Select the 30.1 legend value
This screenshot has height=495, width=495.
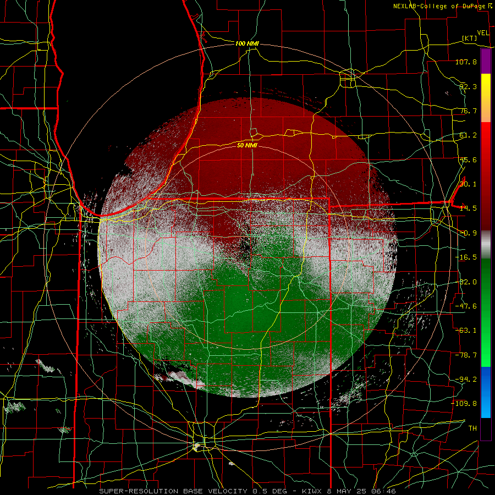pos(468,184)
